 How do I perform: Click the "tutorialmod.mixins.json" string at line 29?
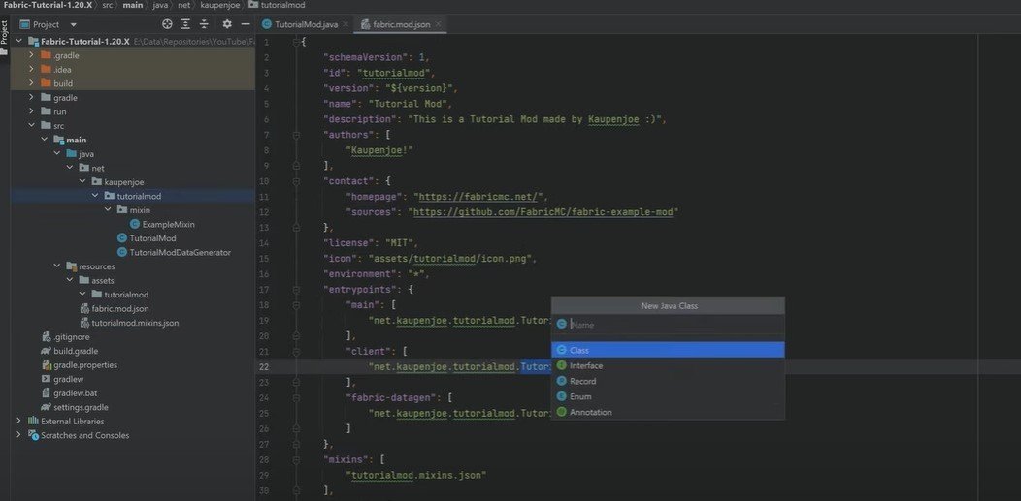pyautogui.click(x=416, y=476)
